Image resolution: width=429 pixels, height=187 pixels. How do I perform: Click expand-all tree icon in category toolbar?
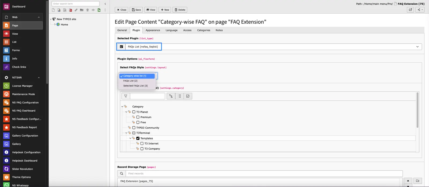(171, 96)
